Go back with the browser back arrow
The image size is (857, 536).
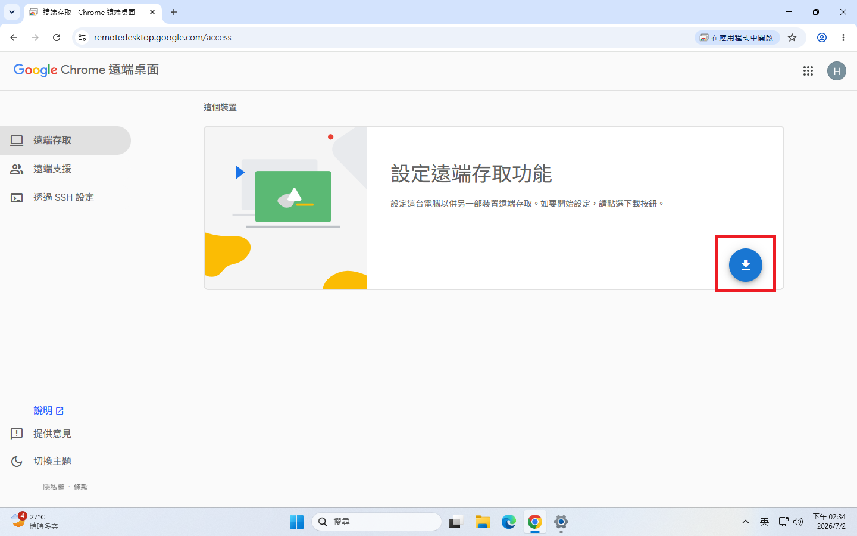point(14,38)
